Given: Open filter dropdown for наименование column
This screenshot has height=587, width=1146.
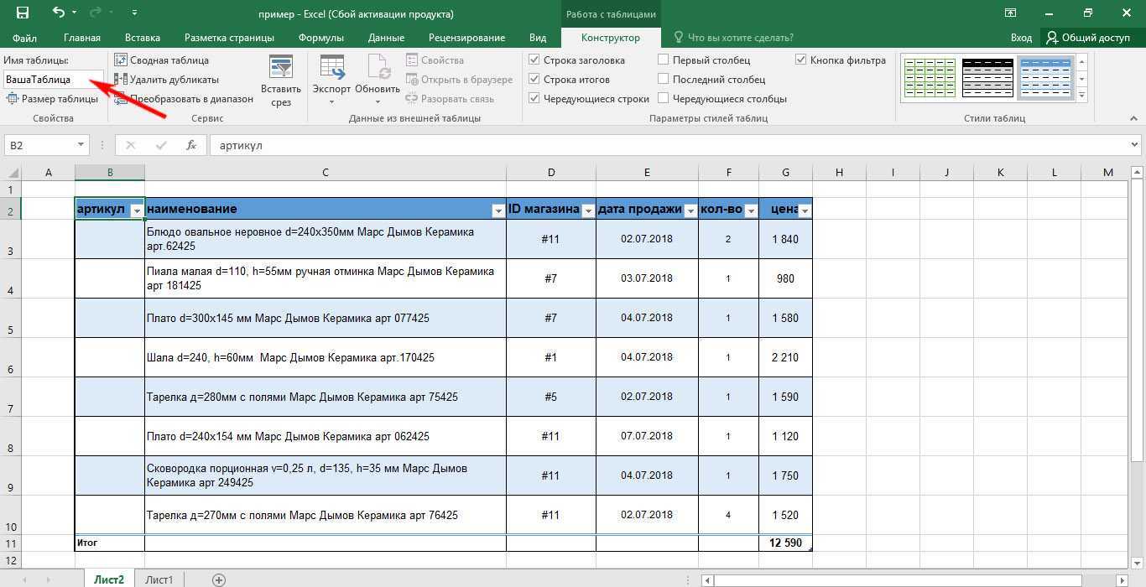Looking at the screenshot, I should pyautogui.click(x=498, y=211).
